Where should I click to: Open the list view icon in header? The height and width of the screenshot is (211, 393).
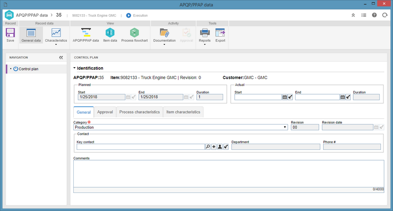pos(364,15)
